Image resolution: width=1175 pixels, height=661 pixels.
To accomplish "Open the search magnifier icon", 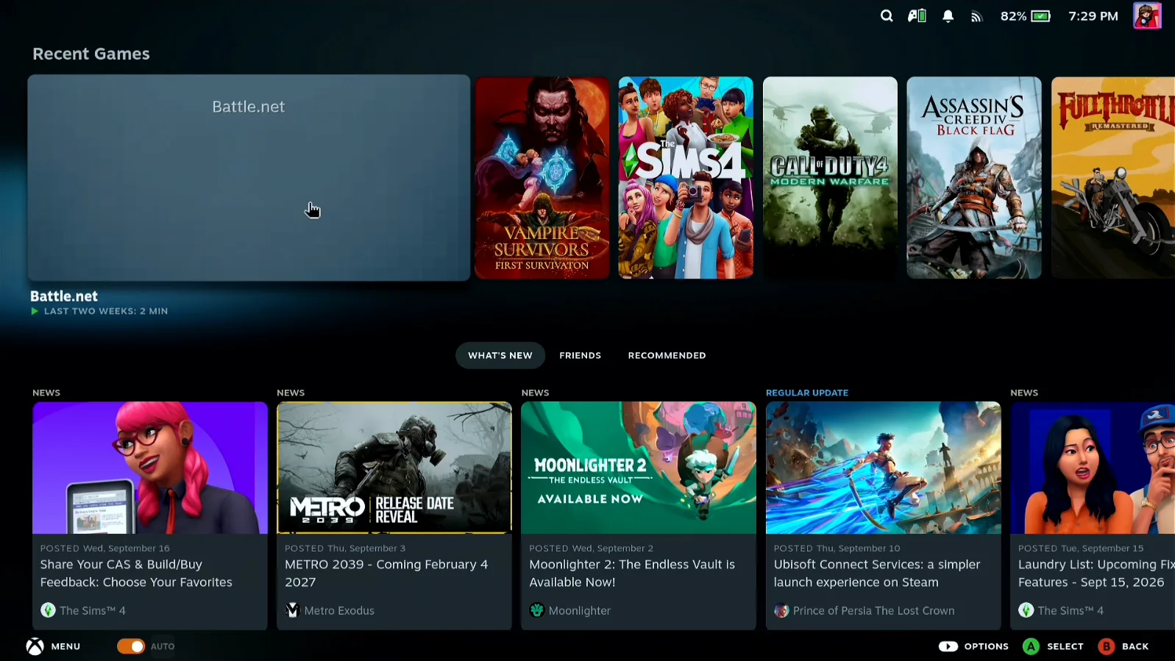I will coord(887,15).
